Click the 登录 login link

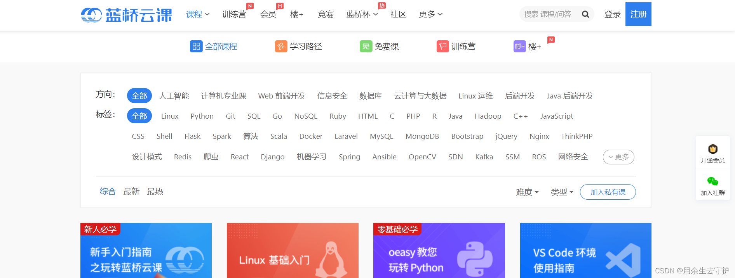[x=612, y=14]
